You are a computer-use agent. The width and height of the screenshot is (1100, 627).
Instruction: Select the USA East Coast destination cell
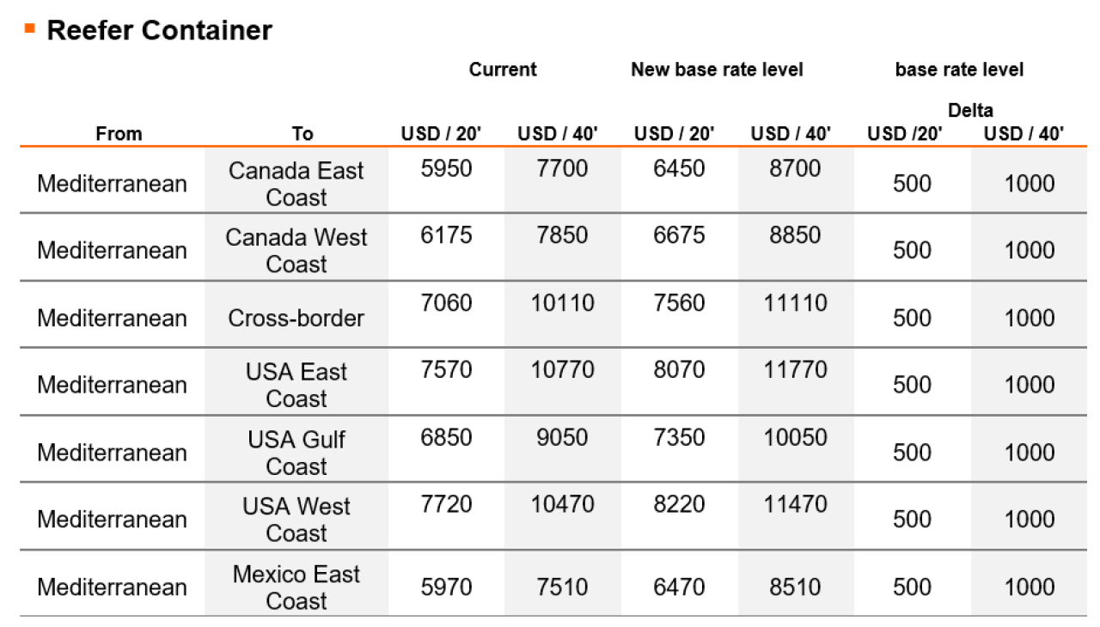pos(296,385)
